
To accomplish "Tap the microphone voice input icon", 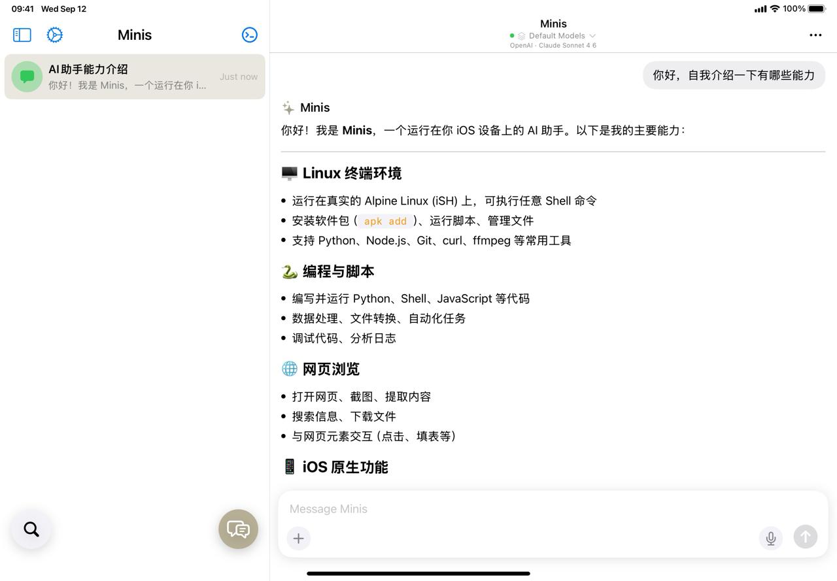I will click(771, 538).
